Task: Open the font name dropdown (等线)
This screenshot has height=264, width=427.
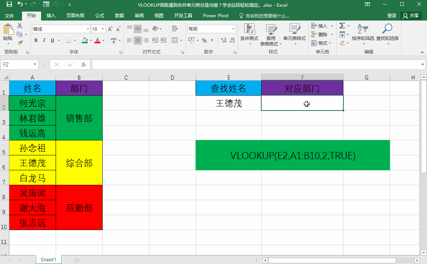Action: [88, 29]
